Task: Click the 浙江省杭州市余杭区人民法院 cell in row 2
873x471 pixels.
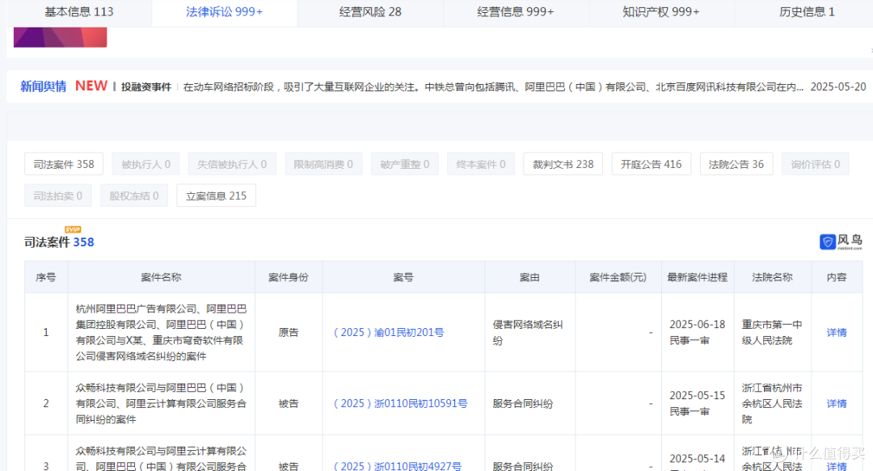Action: 772,404
